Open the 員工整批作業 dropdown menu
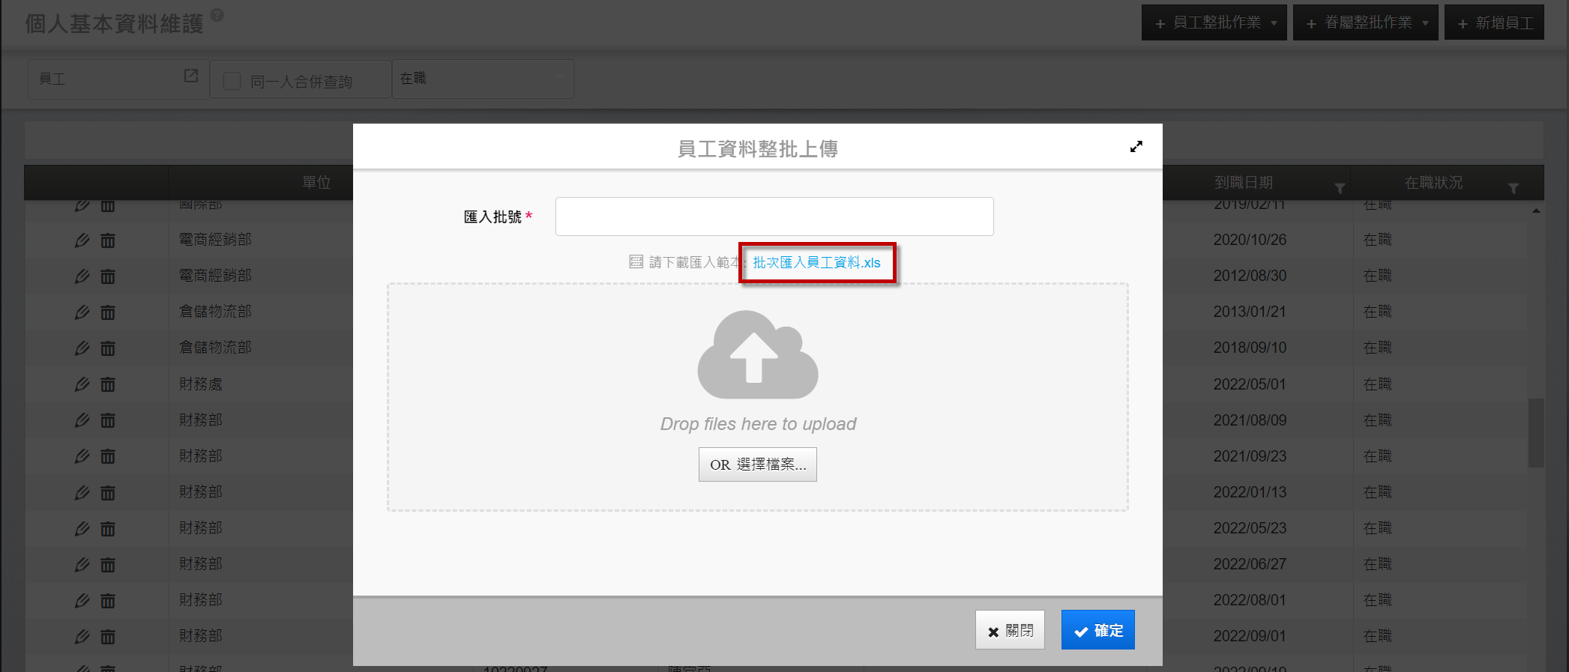This screenshot has height=672, width=1569. click(x=1214, y=22)
